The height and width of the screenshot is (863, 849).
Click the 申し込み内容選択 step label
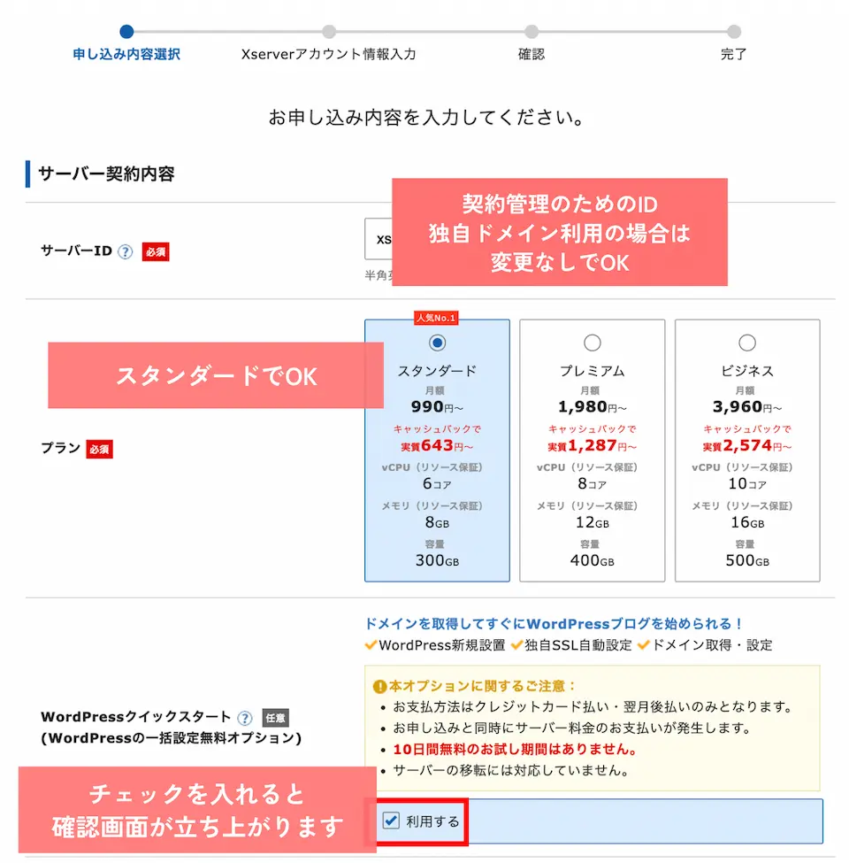click(x=126, y=54)
